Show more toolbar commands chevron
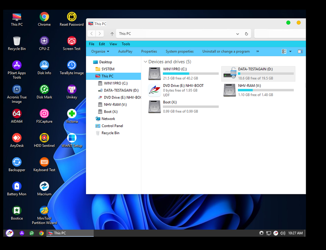The height and width of the screenshot is (250, 326). coord(258,51)
